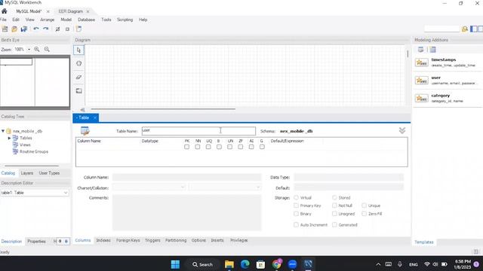
Task: Click the left panel tab scroll arrows
Action: [x=63, y=241]
